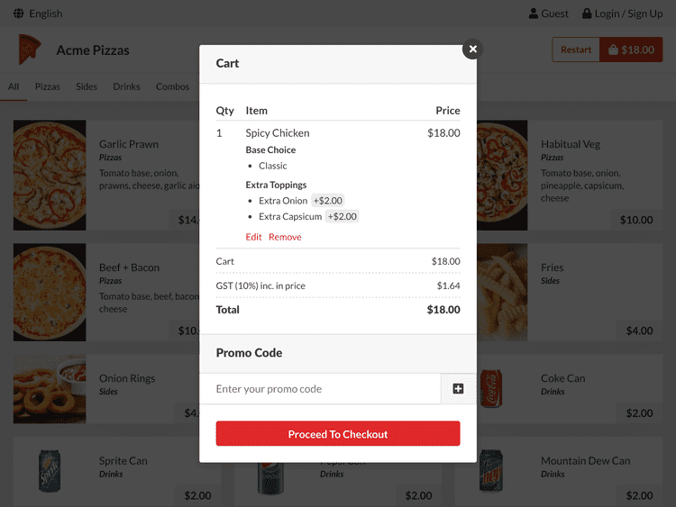Open cart via shopping bag $18.00 button
This screenshot has width=676, height=507.
tap(631, 50)
